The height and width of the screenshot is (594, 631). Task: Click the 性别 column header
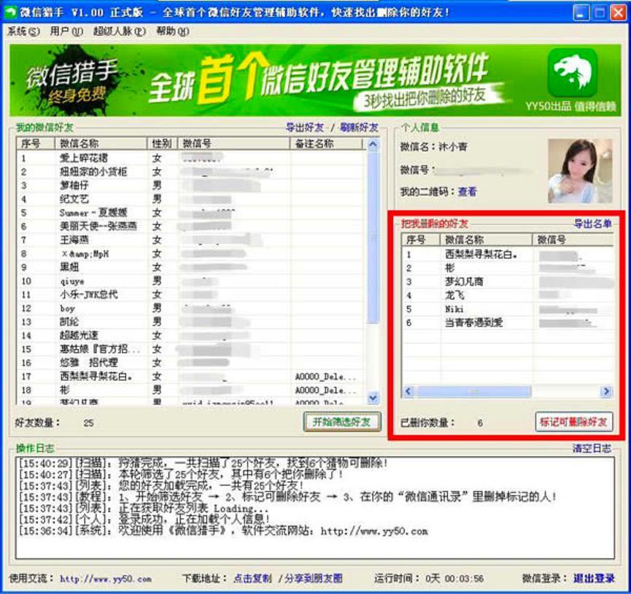tap(162, 144)
